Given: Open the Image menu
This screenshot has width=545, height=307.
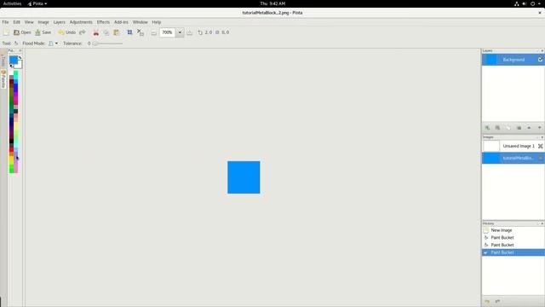Looking at the screenshot, I should (43, 22).
